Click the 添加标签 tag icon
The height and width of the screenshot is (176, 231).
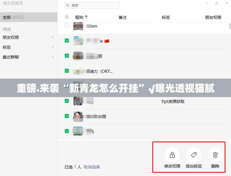(x=194, y=155)
